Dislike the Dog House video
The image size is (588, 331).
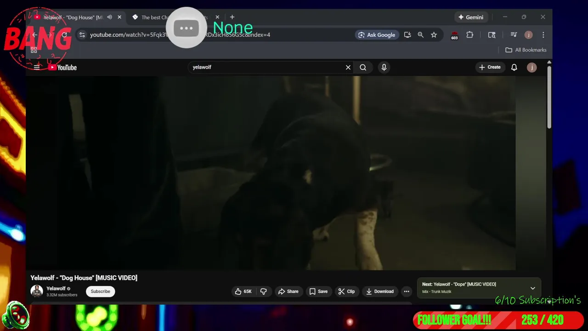coord(264,291)
